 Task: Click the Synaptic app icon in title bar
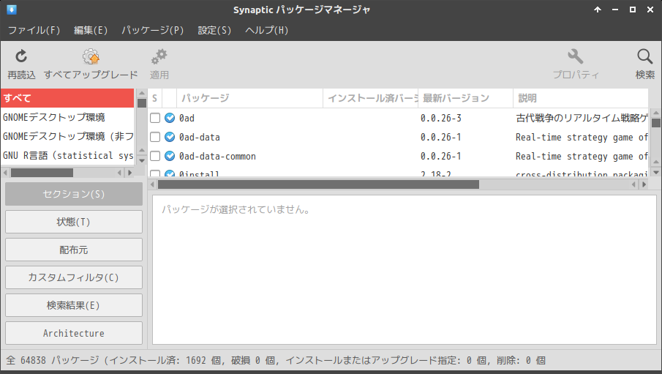(x=12, y=10)
